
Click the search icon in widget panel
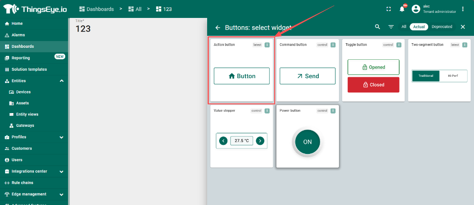[378, 27]
